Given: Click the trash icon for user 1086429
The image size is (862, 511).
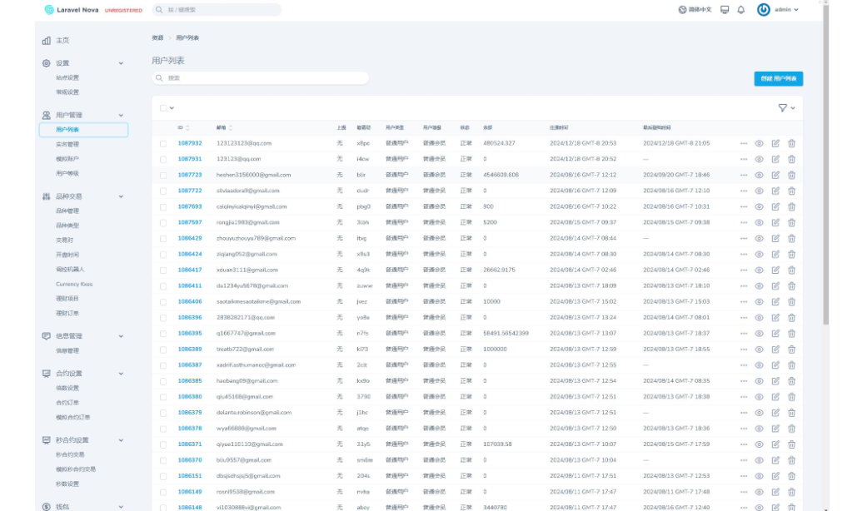Looking at the screenshot, I should pos(791,238).
